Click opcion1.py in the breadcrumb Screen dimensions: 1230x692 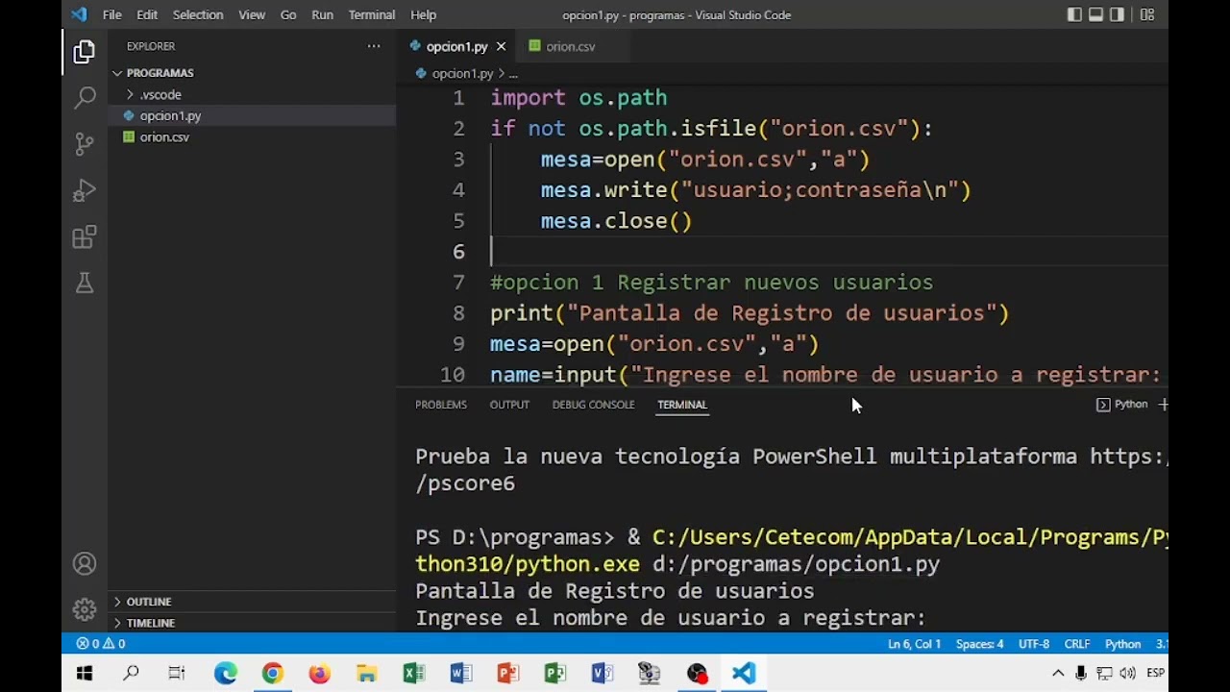(462, 73)
